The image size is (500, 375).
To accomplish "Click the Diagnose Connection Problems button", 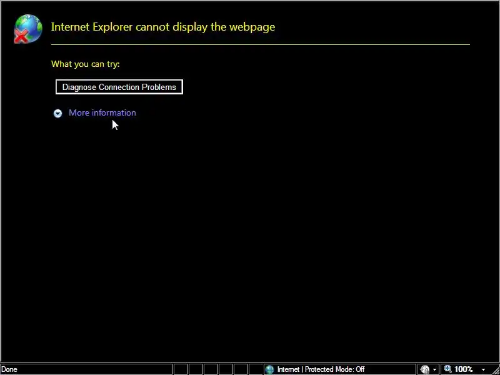I will pyautogui.click(x=119, y=87).
